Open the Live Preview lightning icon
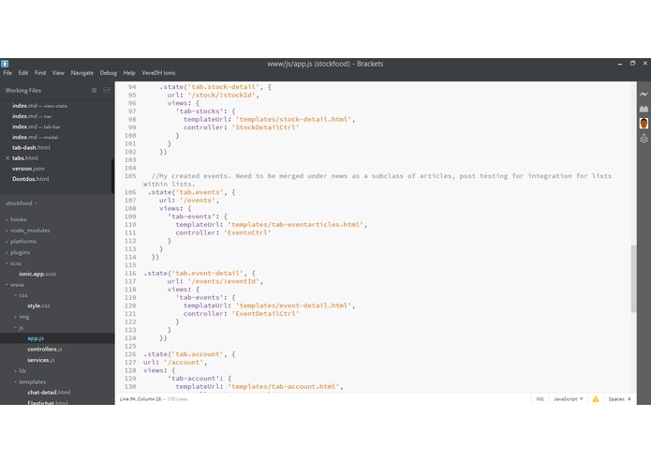 (x=644, y=95)
